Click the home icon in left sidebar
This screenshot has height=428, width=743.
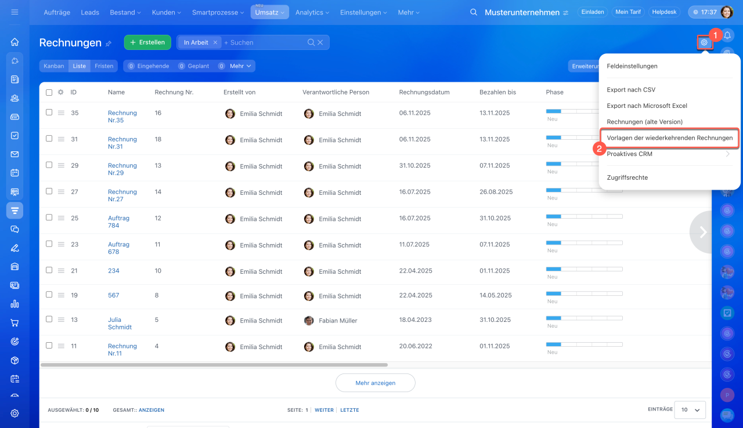click(x=15, y=42)
